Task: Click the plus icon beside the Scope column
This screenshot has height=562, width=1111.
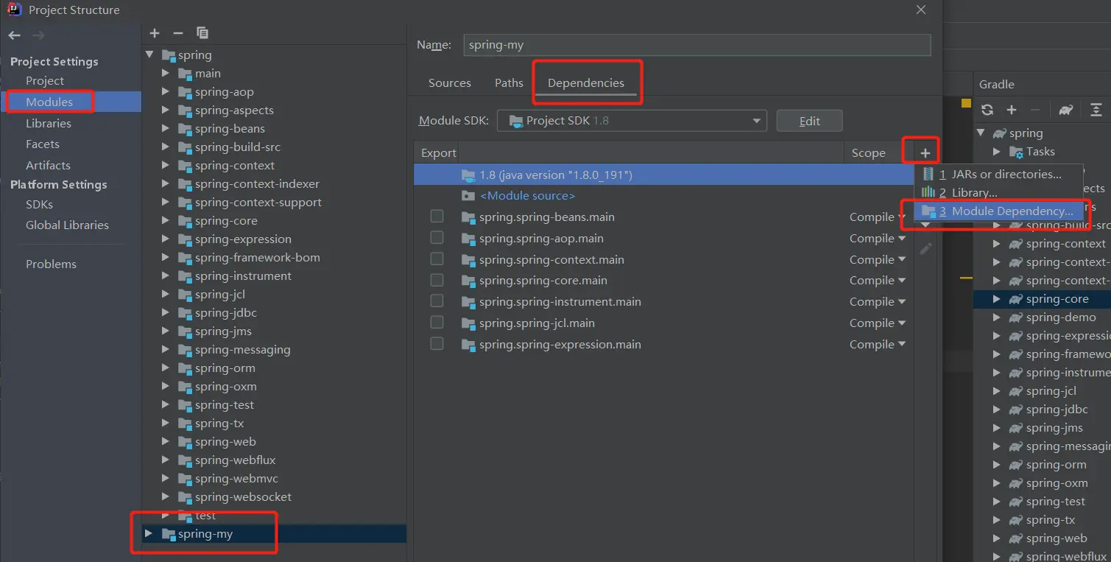Action: coord(925,153)
